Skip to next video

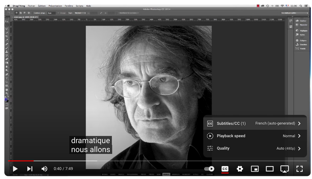pos(30,169)
